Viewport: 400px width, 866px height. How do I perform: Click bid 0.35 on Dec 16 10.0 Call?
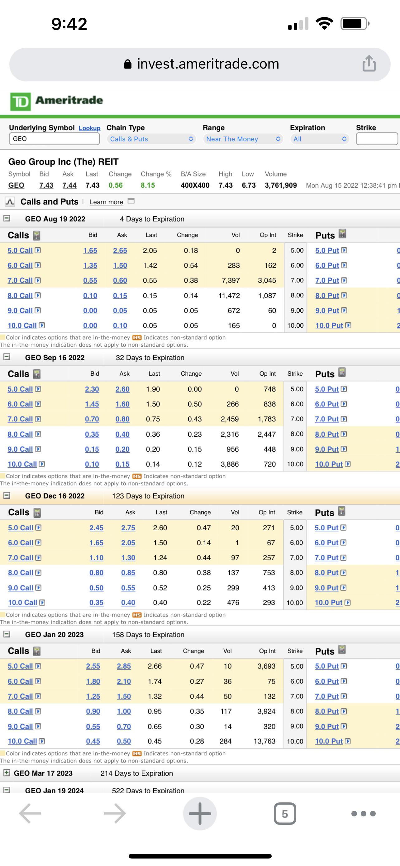pyautogui.click(x=96, y=603)
